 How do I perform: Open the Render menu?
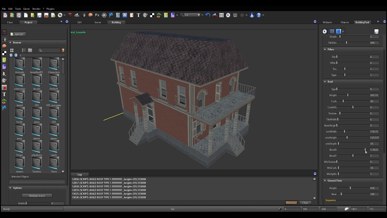pos(36,9)
